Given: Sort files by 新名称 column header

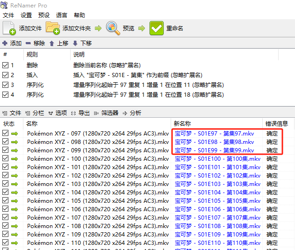Looking at the screenshot, I should point(182,123).
